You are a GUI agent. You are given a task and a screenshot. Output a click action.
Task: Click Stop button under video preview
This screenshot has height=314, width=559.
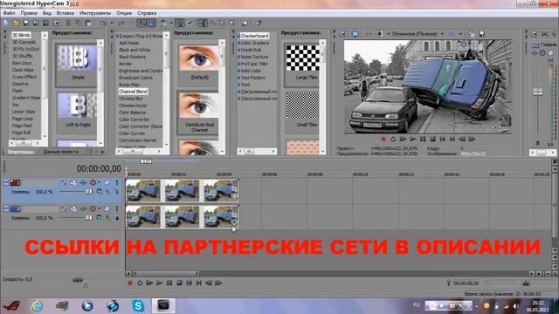tap(433, 140)
